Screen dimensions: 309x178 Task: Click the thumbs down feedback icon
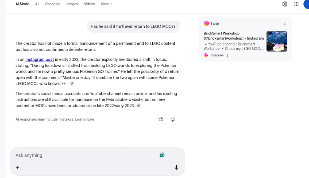pos(173,119)
